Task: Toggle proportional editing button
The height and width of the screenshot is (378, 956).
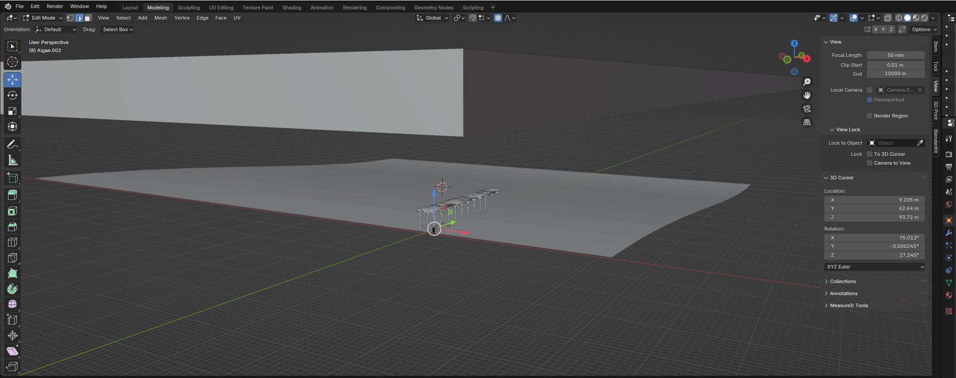Action: click(x=498, y=18)
